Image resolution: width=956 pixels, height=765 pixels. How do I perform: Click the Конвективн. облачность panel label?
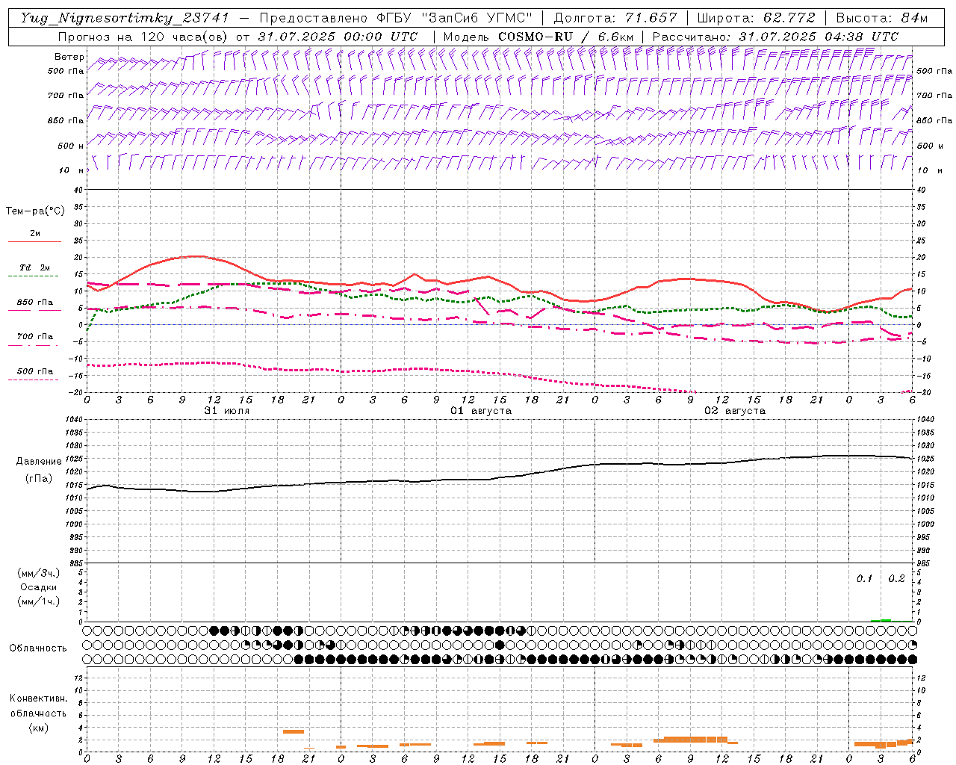pos(39,706)
